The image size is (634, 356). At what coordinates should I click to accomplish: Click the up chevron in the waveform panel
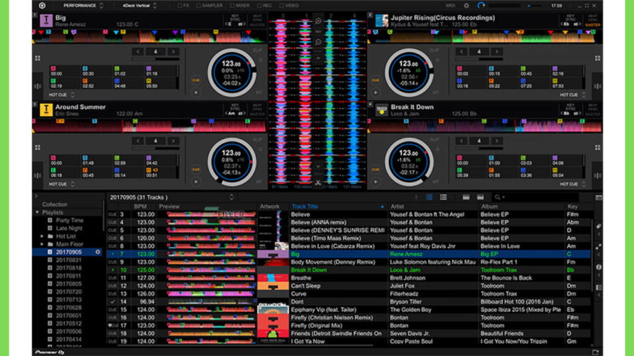click(x=318, y=59)
